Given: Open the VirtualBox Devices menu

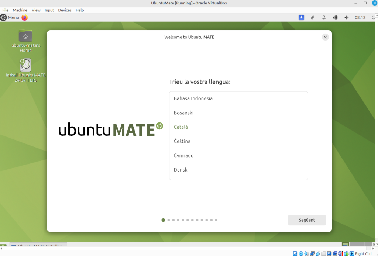Looking at the screenshot, I should (x=65, y=10).
